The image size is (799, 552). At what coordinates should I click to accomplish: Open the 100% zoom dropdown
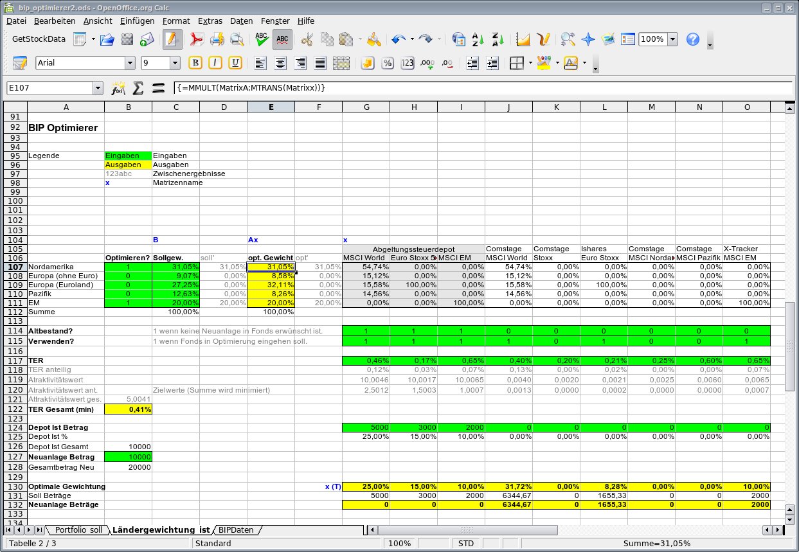pos(672,39)
